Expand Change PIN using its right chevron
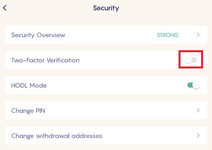This screenshot has width=212, height=150. click(x=198, y=111)
